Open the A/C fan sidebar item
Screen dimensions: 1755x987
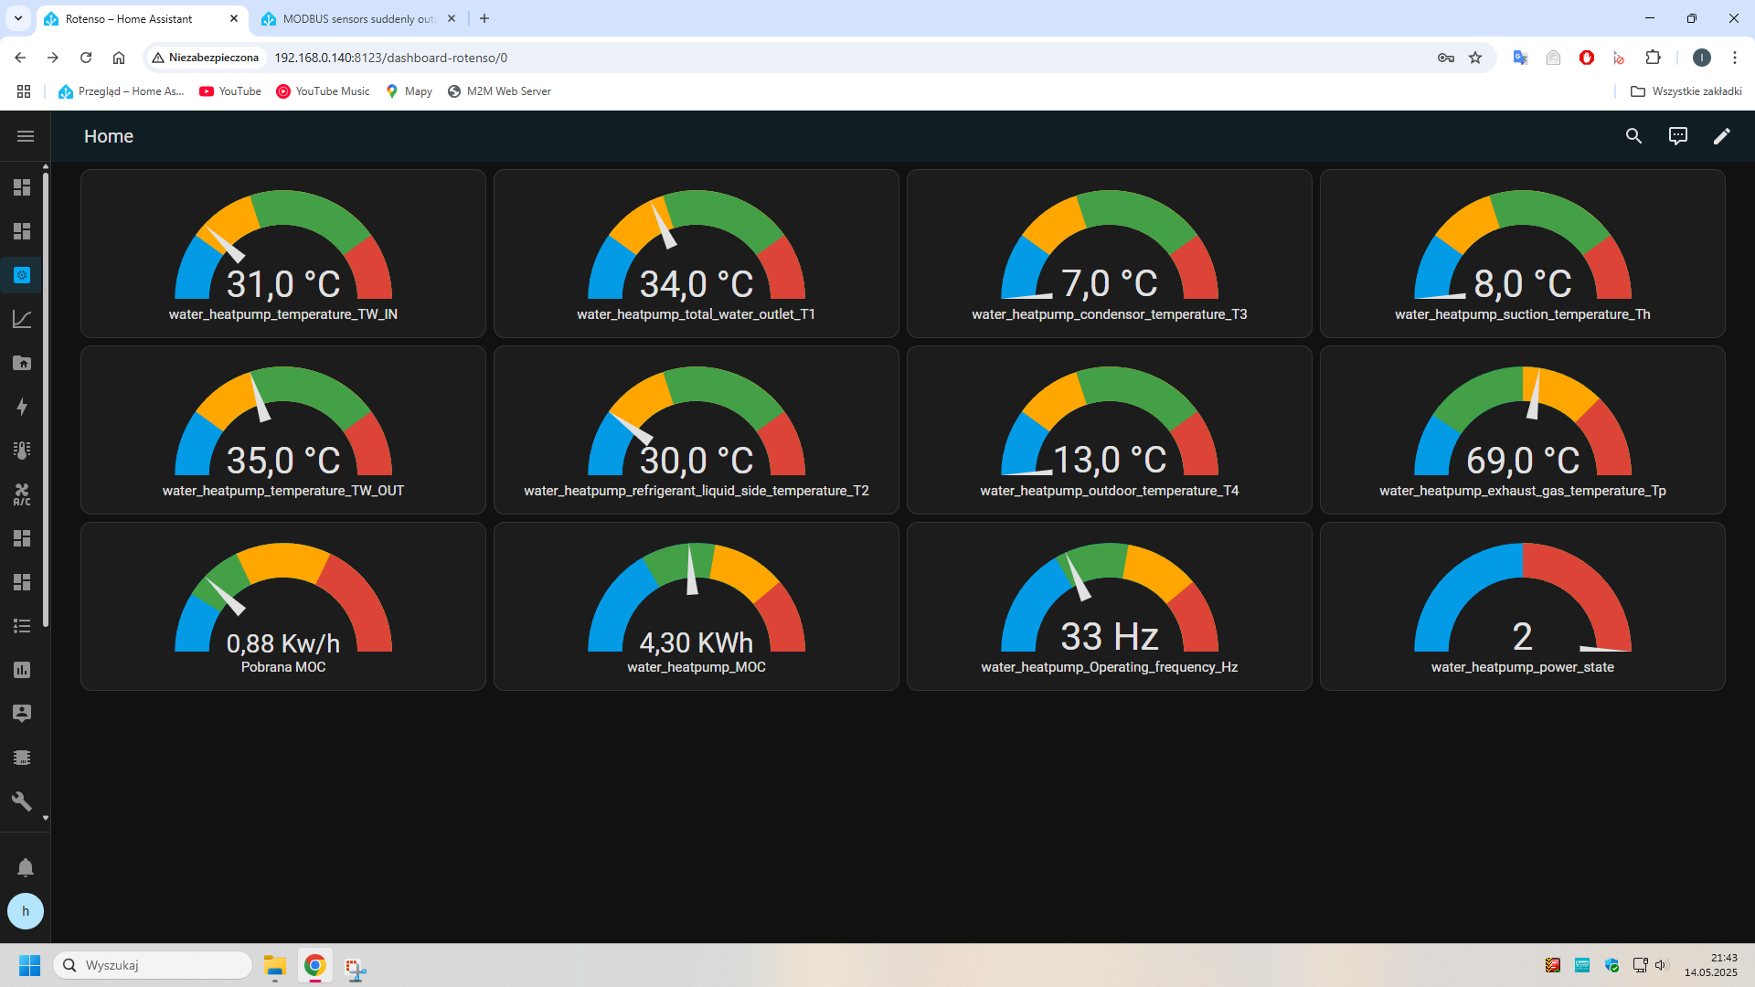tap(22, 494)
